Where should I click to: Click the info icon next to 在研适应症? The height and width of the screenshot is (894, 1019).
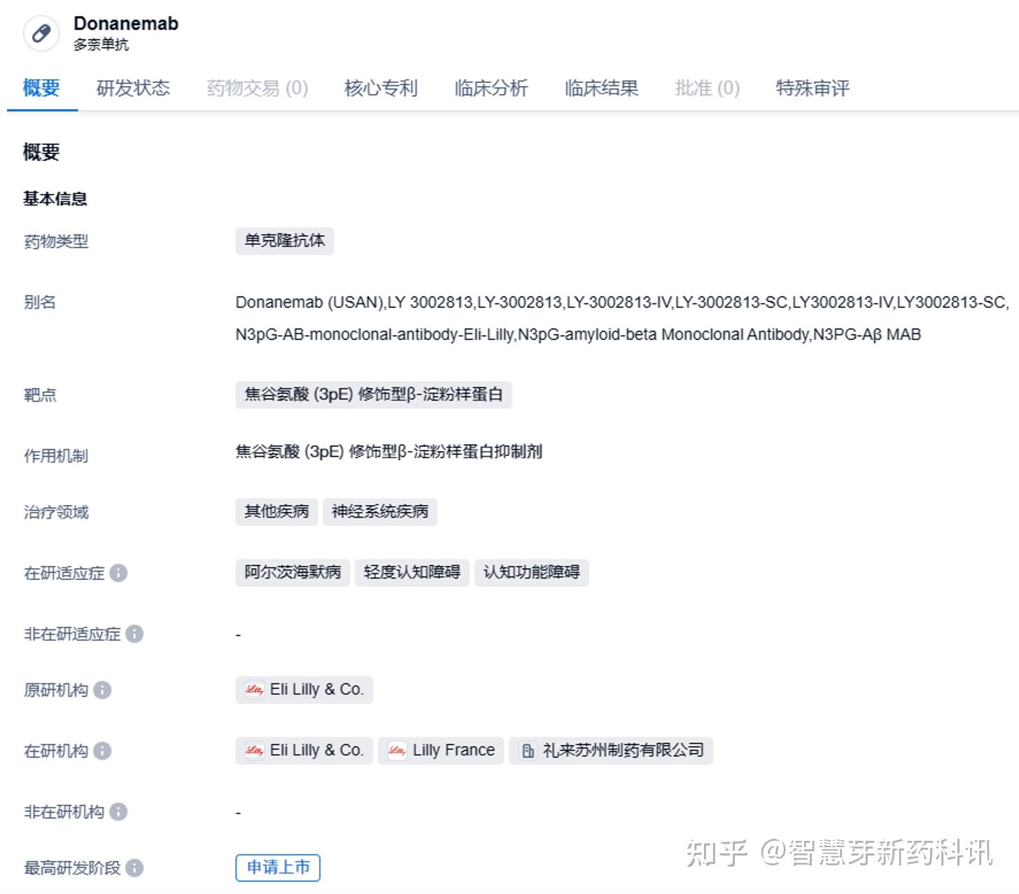coord(119,574)
